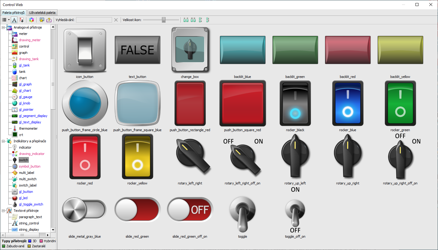Switch to the Uživatelská paleta tab

pyautogui.click(x=42, y=13)
